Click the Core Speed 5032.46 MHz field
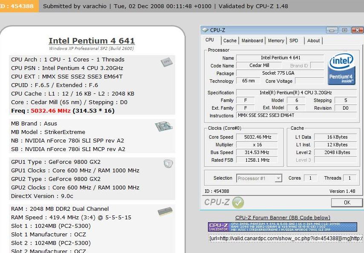The width and height of the screenshot is (364, 253). (257, 137)
